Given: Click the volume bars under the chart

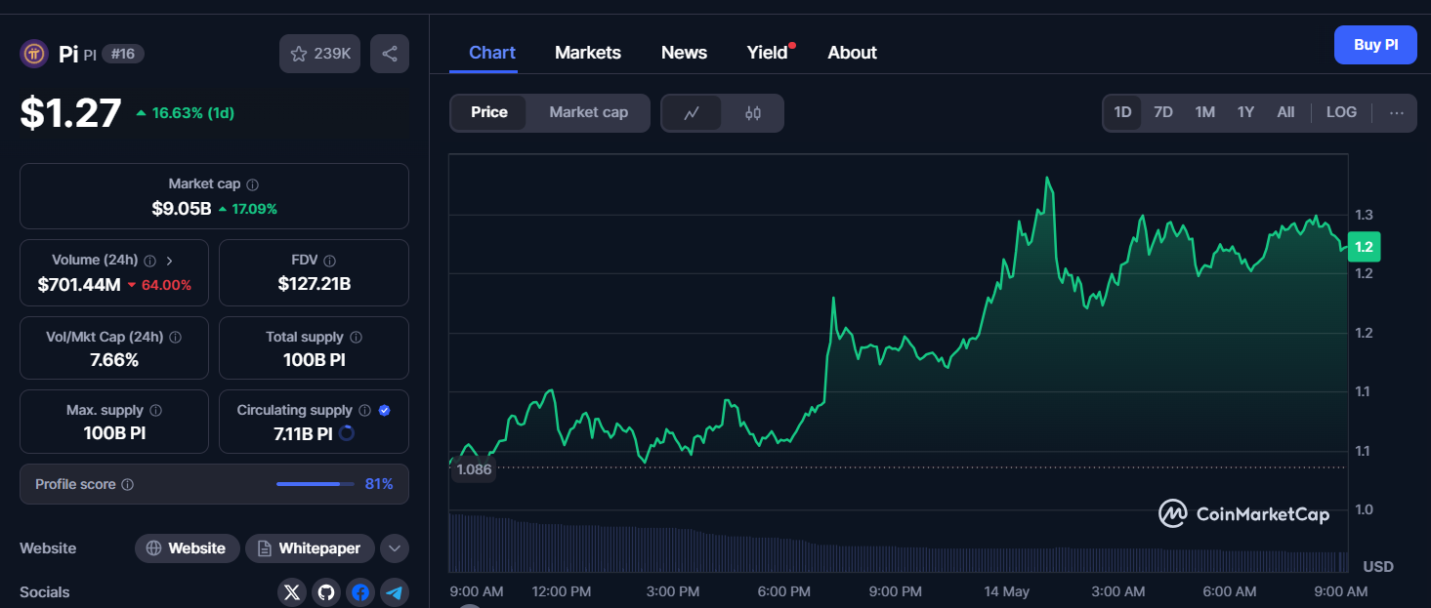Looking at the screenshot, I should pos(898,544).
